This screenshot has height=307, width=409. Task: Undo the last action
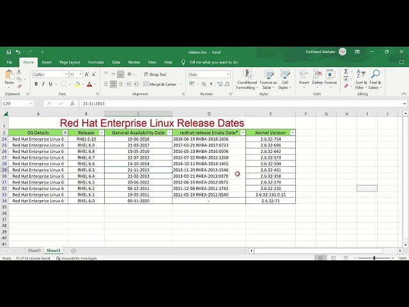18,52
